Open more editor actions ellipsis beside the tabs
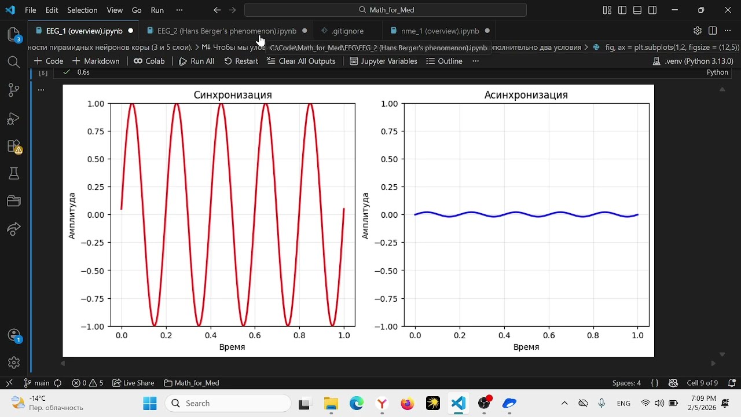The image size is (741, 417). (x=728, y=31)
